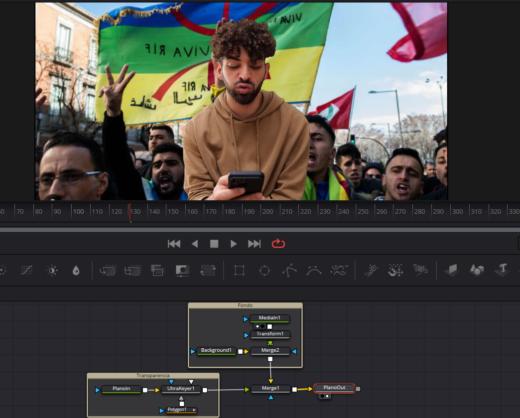Image resolution: width=520 pixels, height=418 pixels.
Task: Select the UltraKeyer1 node
Action: pyautogui.click(x=180, y=389)
